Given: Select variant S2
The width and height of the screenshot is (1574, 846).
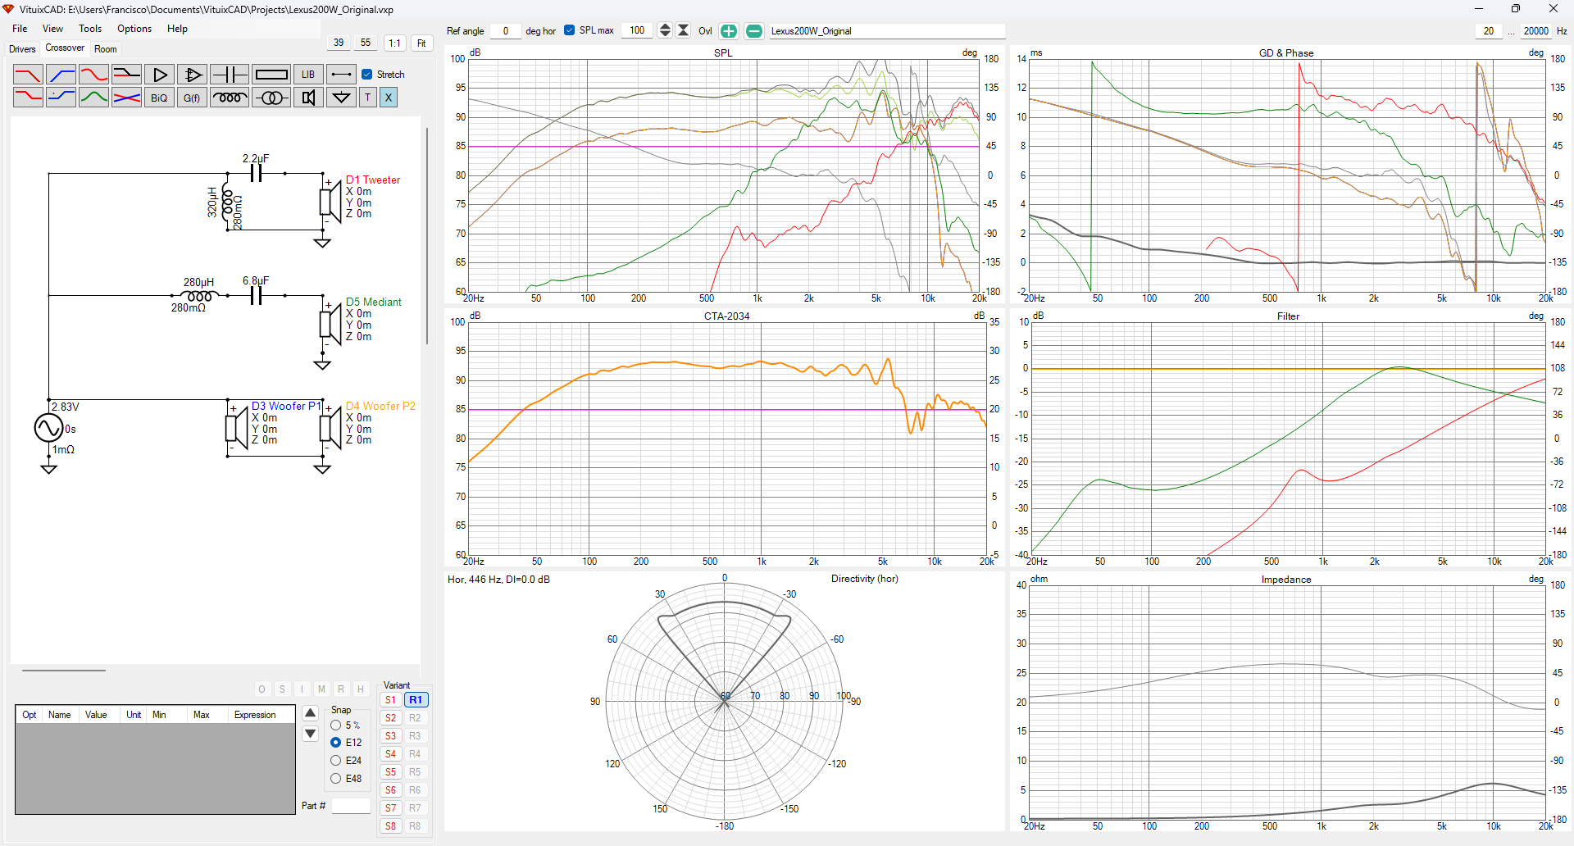Looking at the screenshot, I should tap(390, 718).
